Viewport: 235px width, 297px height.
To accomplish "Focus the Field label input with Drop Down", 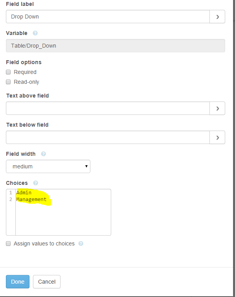I will (x=108, y=17).
